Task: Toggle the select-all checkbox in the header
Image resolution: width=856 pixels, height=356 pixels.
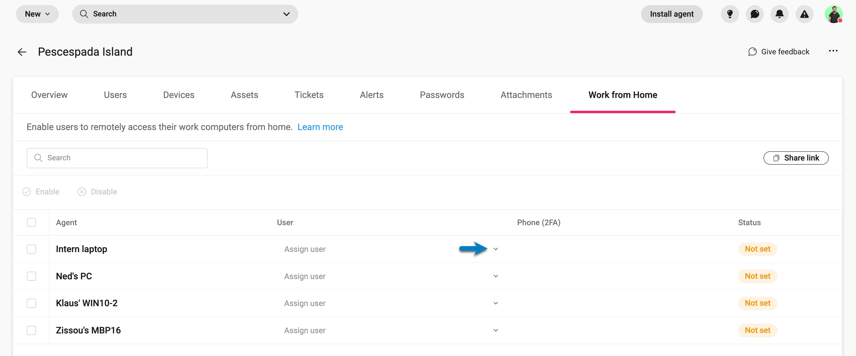Action: click(x=31, y=222)
